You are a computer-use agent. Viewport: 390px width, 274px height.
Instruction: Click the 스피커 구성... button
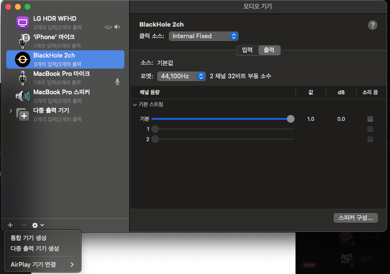[x=356, y=218]
